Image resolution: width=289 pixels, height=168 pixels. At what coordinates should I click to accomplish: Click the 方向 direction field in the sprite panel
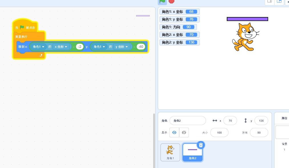[x=259, y=132]
